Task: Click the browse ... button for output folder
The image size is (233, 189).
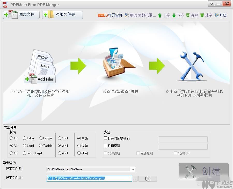Action: [x=135, y=179]
